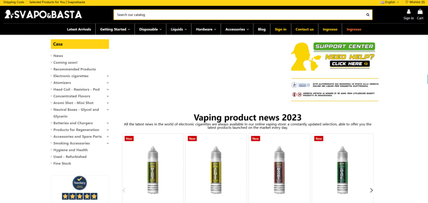Click the carousel next arrow
Screen dimensions: 428x203
pyautogui.click(x=371, y=190)
